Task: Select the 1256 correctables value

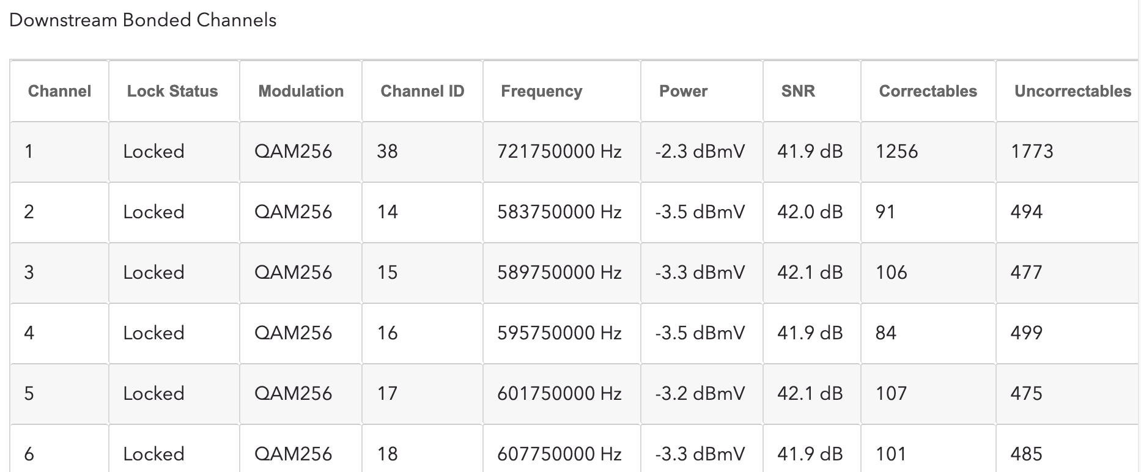Action: point(896,151)
